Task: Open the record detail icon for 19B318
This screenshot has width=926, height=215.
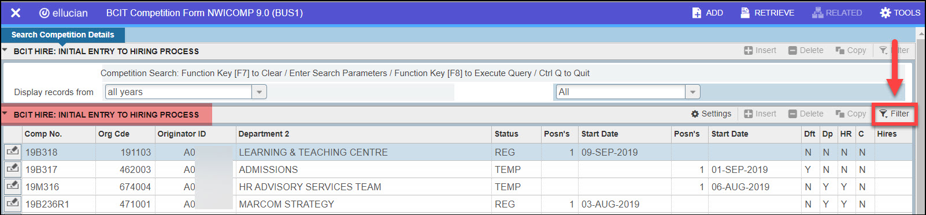Action: (12, 152)
